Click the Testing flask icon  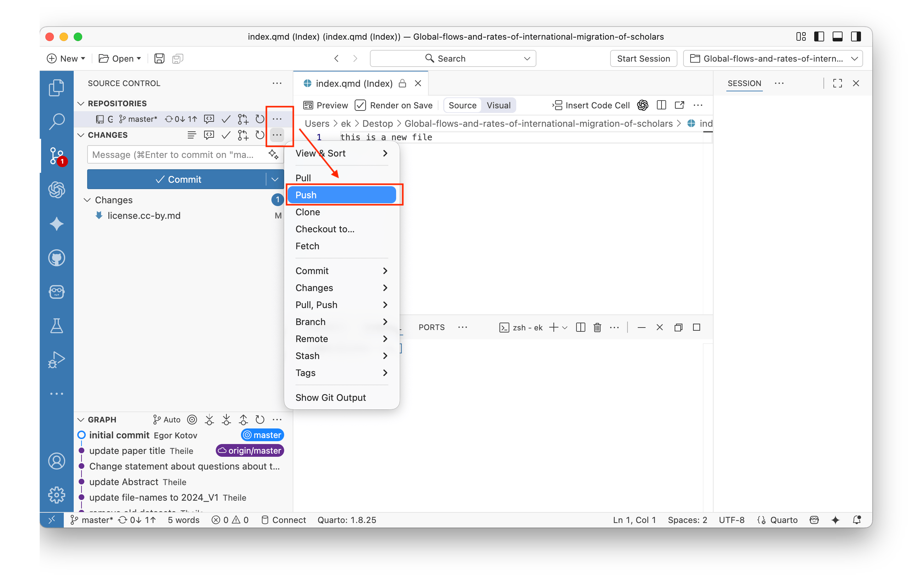[57, 326]
